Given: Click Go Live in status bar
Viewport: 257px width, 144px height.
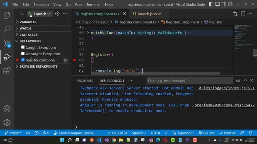Looking at the screenshot, I should coord(206,133).
